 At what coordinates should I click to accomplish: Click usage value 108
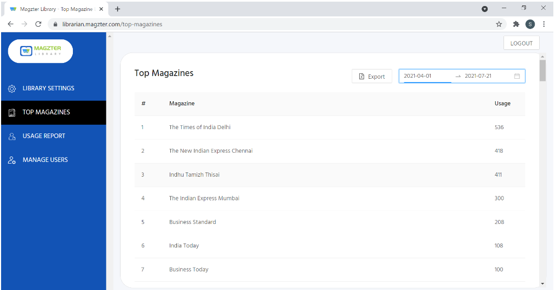(x=499, y=246)
